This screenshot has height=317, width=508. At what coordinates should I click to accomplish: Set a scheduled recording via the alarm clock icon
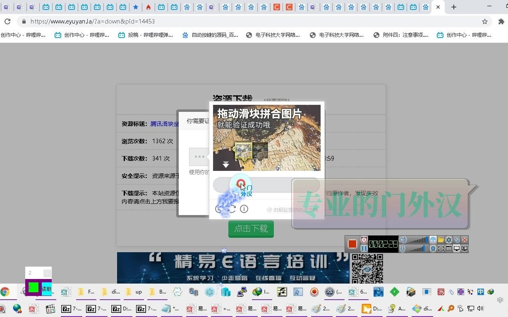pyautogui.click(x=364, y=240)
